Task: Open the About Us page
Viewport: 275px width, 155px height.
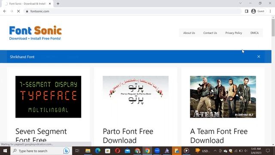Action: click(189, 33)
